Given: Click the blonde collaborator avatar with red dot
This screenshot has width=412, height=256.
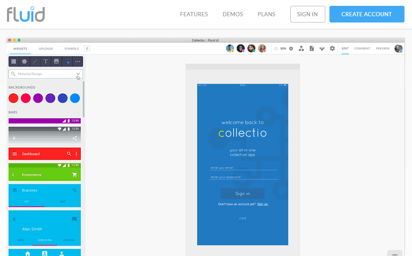Looking at the screenshot, I should tap(262, 48).
